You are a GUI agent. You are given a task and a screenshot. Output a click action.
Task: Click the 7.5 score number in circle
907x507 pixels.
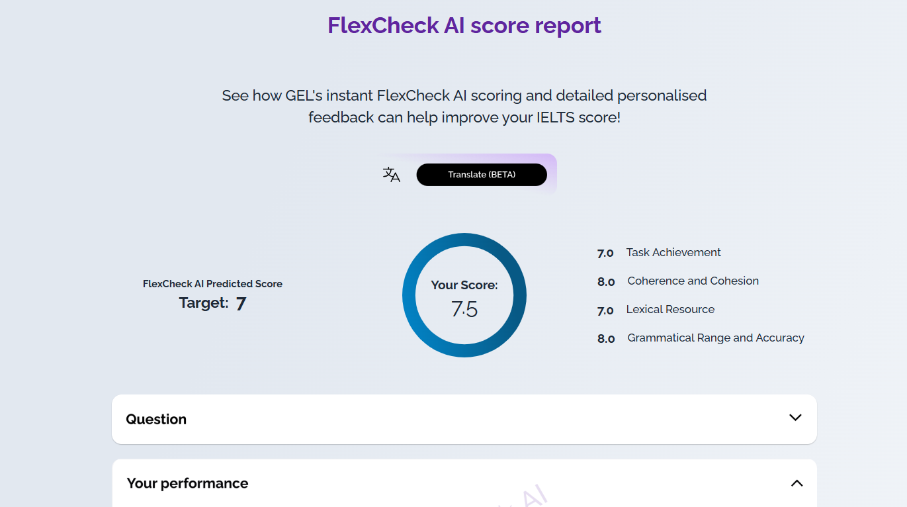click(x=464, y=309)
